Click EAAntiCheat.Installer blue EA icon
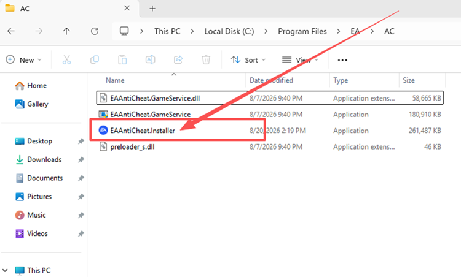Image resolution: width=461 pixels, height=277 pixels. (x=103, y=130)
